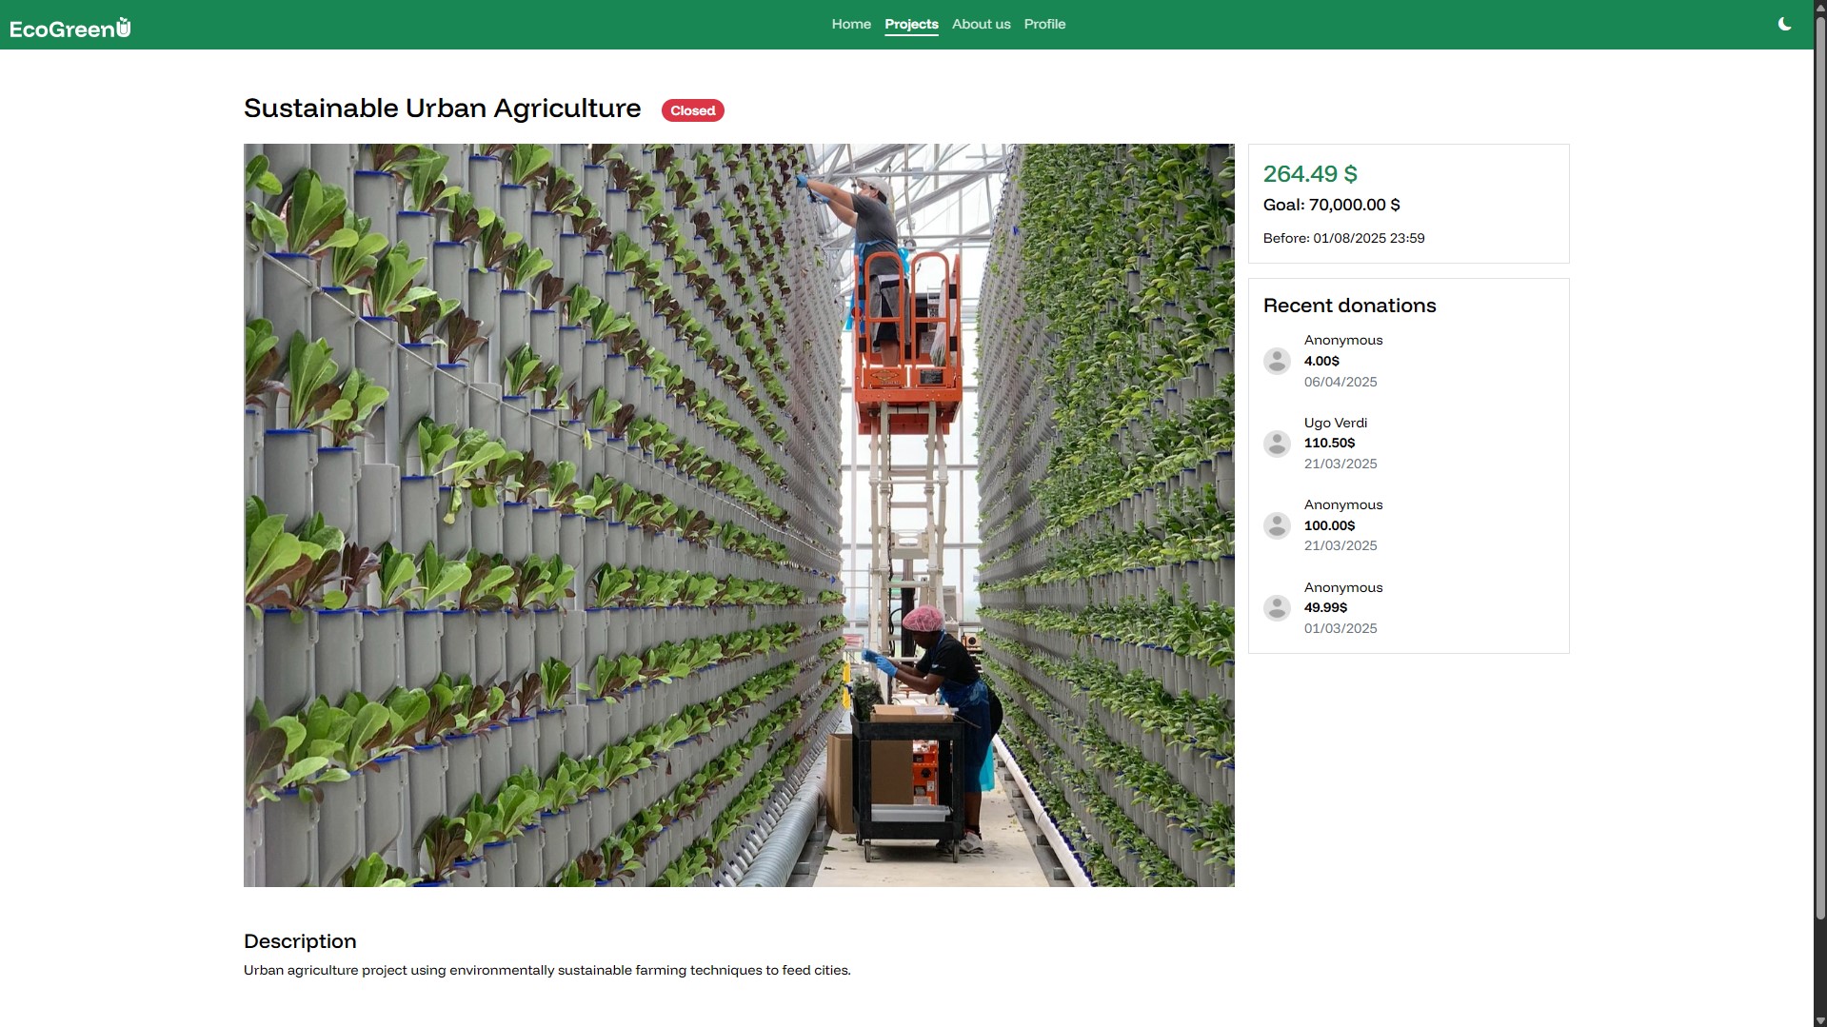Click the vertical scrollbar thumb

pyautogui.click(x=1820, y=466)
